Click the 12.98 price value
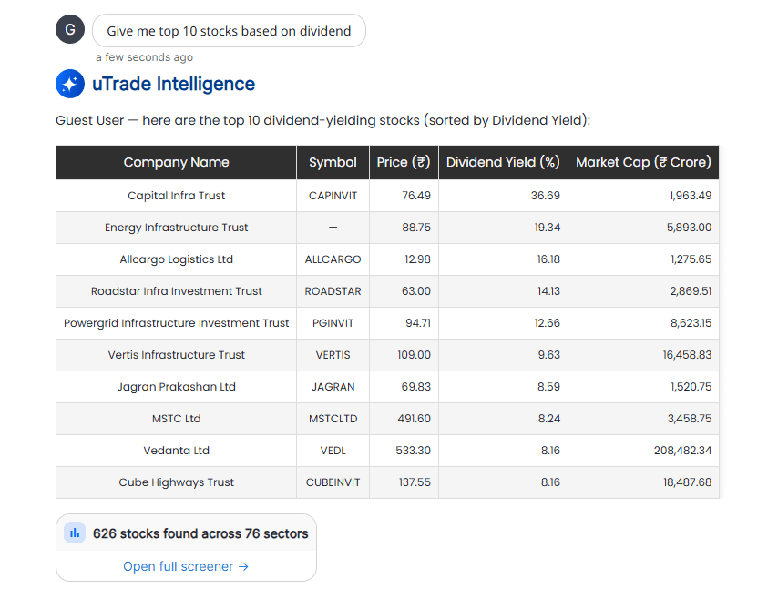The width and height of the screenshot is (778, 589). click(417, 259)
